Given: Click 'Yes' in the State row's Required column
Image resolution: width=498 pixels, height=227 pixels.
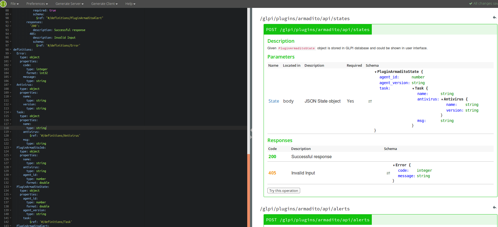Looking at the screenshot, I should click(x=350, y=101).
